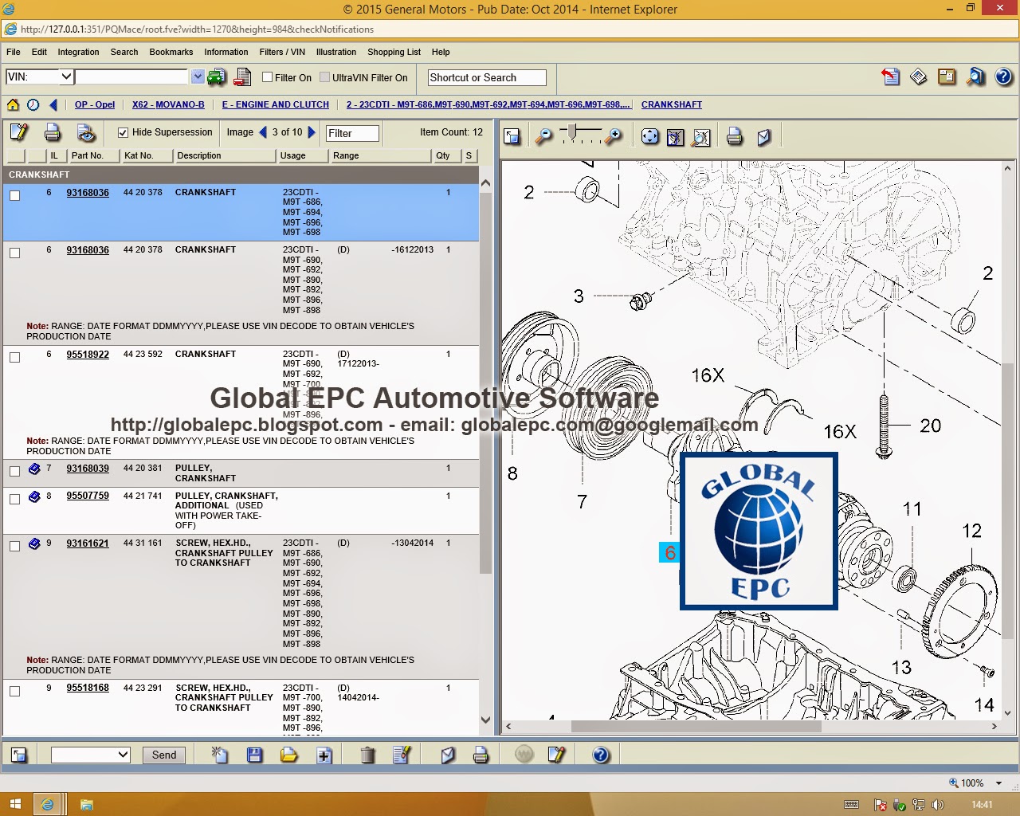Go to next illustration image
This screenshot has height=816, width=1020.
pos(312,132)
